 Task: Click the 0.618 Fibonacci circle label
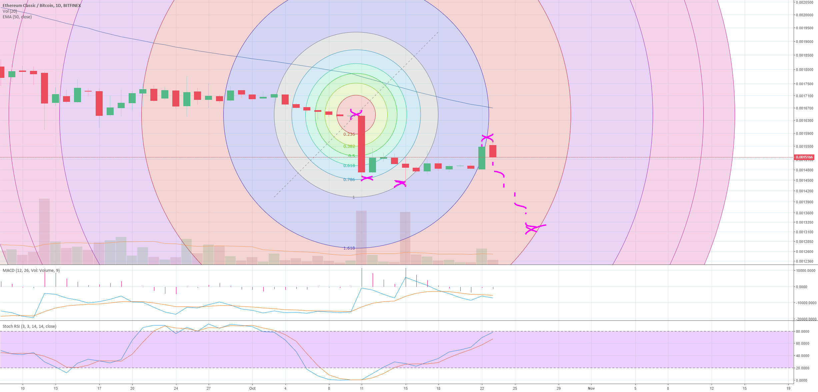point(349,166)
